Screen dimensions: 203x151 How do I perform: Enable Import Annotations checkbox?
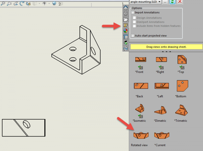point(132,13)
